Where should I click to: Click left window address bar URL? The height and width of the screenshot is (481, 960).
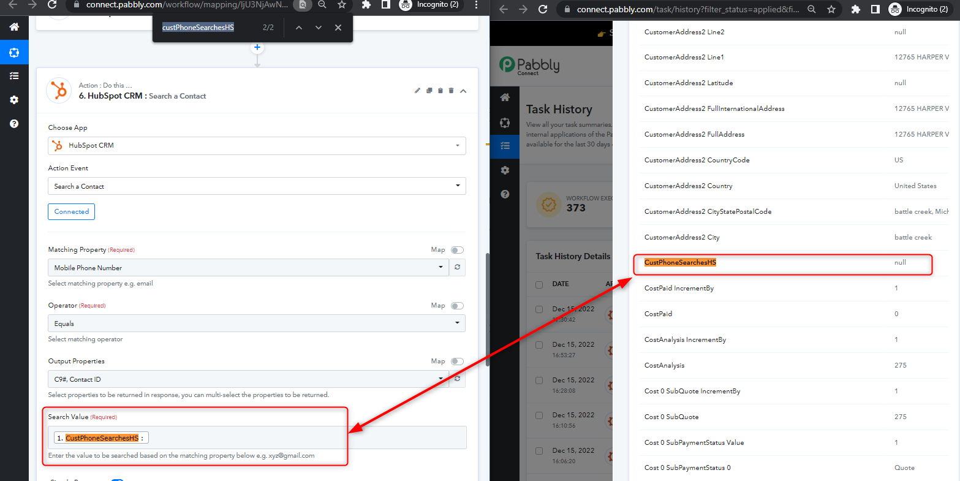(x=187, y=5)
